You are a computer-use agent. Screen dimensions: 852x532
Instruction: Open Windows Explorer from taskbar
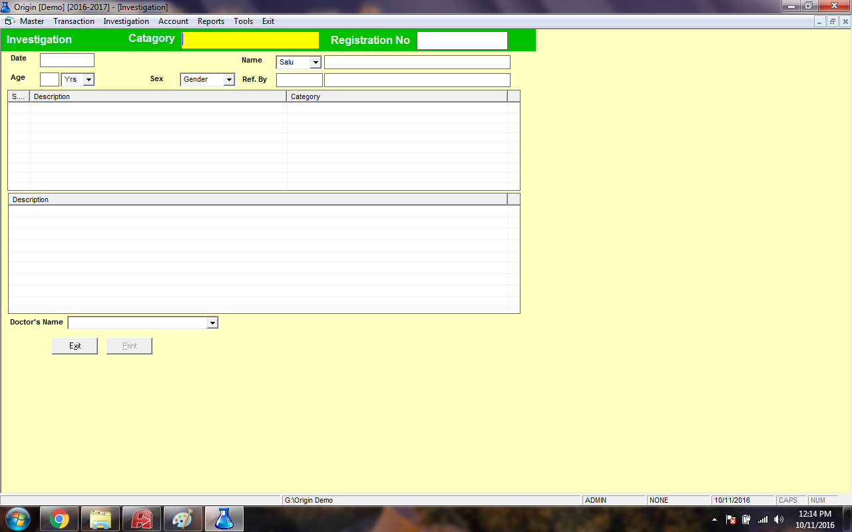(101, 519)
